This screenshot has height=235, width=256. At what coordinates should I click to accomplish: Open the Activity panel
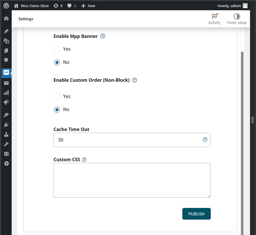coord(214,19)
